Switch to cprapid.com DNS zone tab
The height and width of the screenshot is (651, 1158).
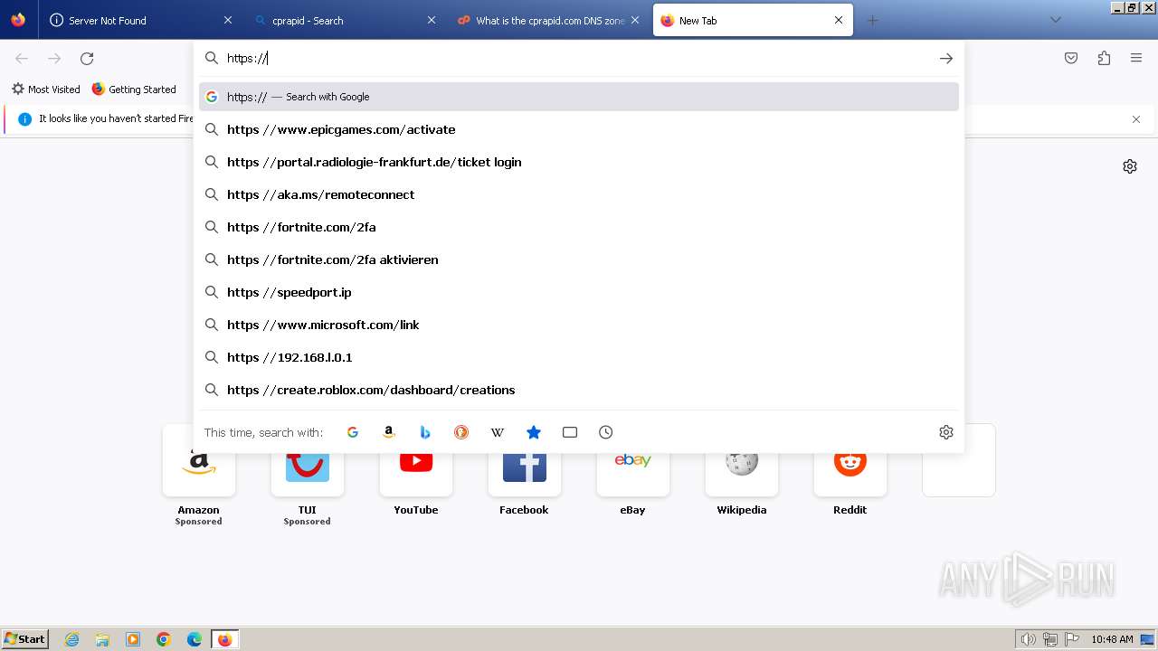[x=548, y=20]
